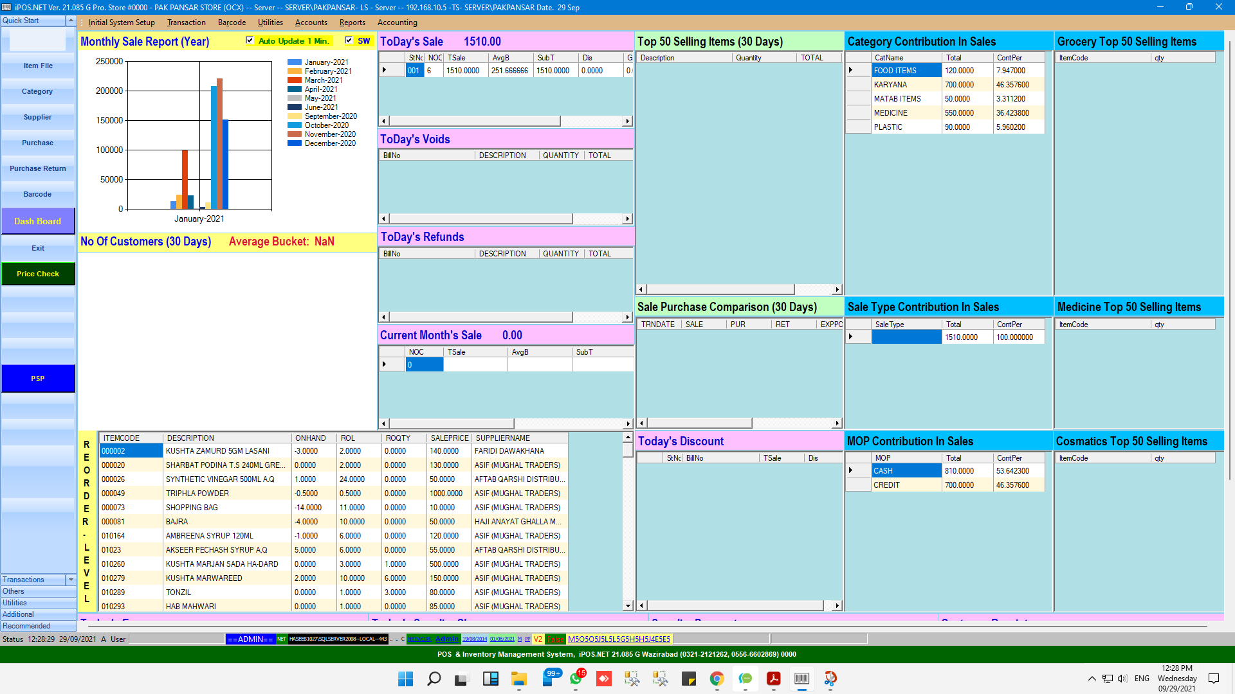Screen dimensions: 1235x694
Task: Uncheck Auto Update 1 Min. checkbox
Action: coord(250,40)
